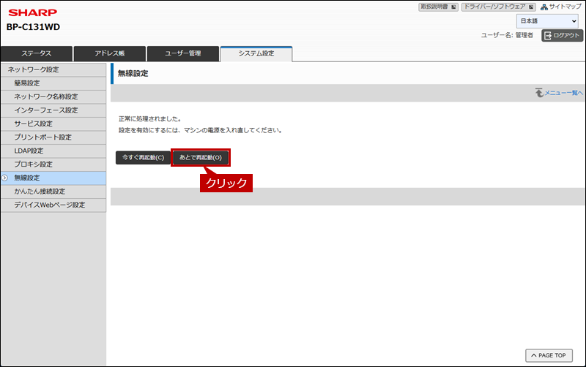Open プリントポート設定 in the sidebar
The image size is (586, 367).
click(x=53, y=137)
